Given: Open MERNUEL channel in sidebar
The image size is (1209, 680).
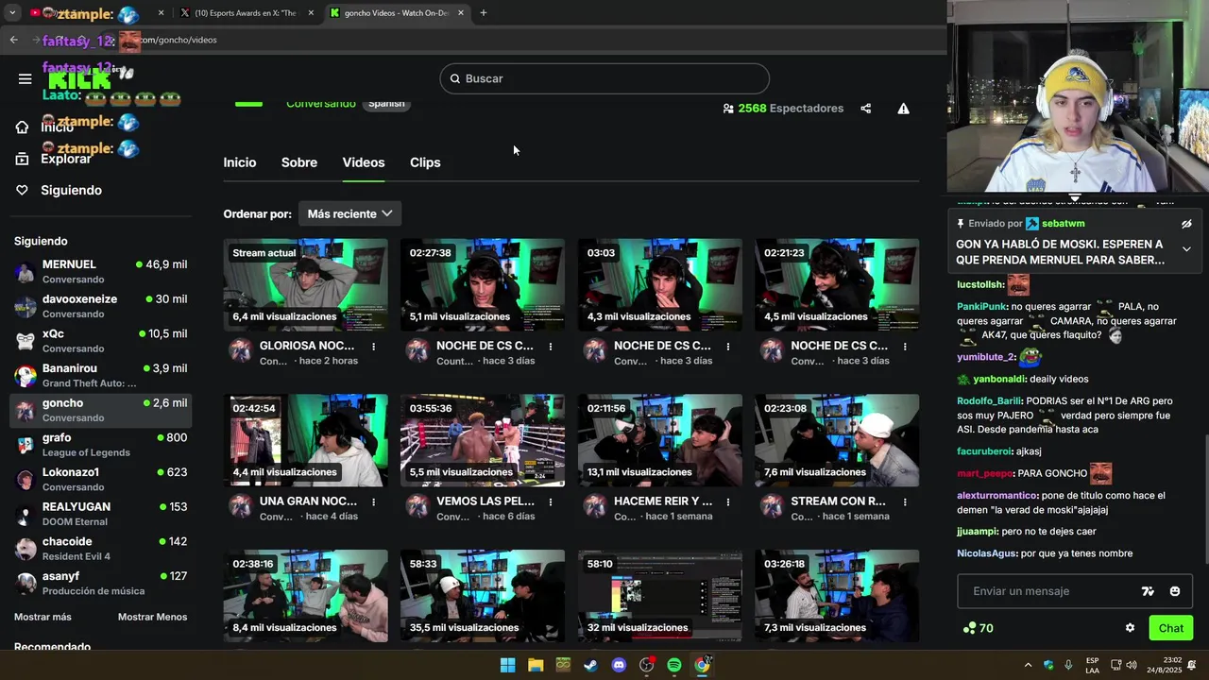Looking at the screenshot, I should (101, 271).
